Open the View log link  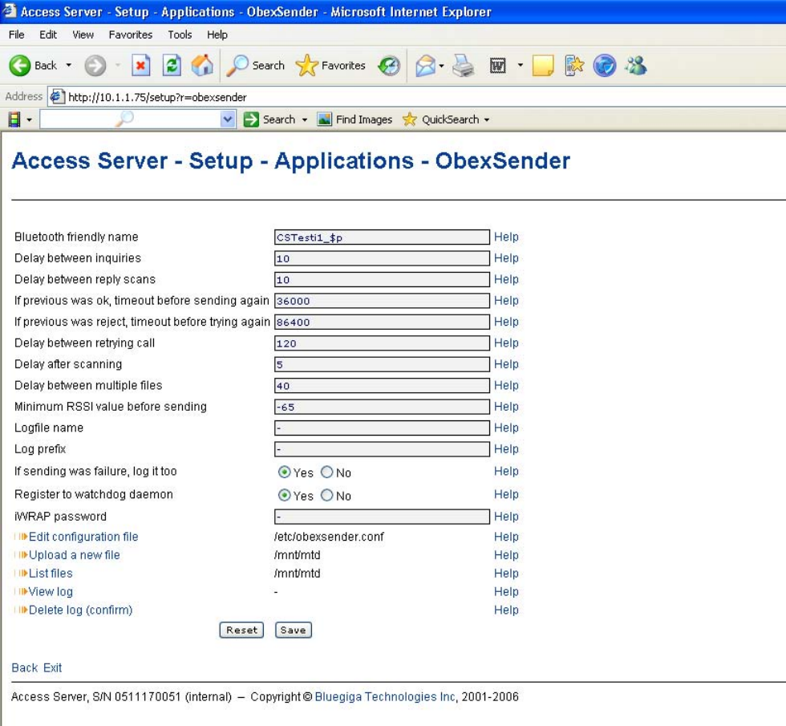51,592
